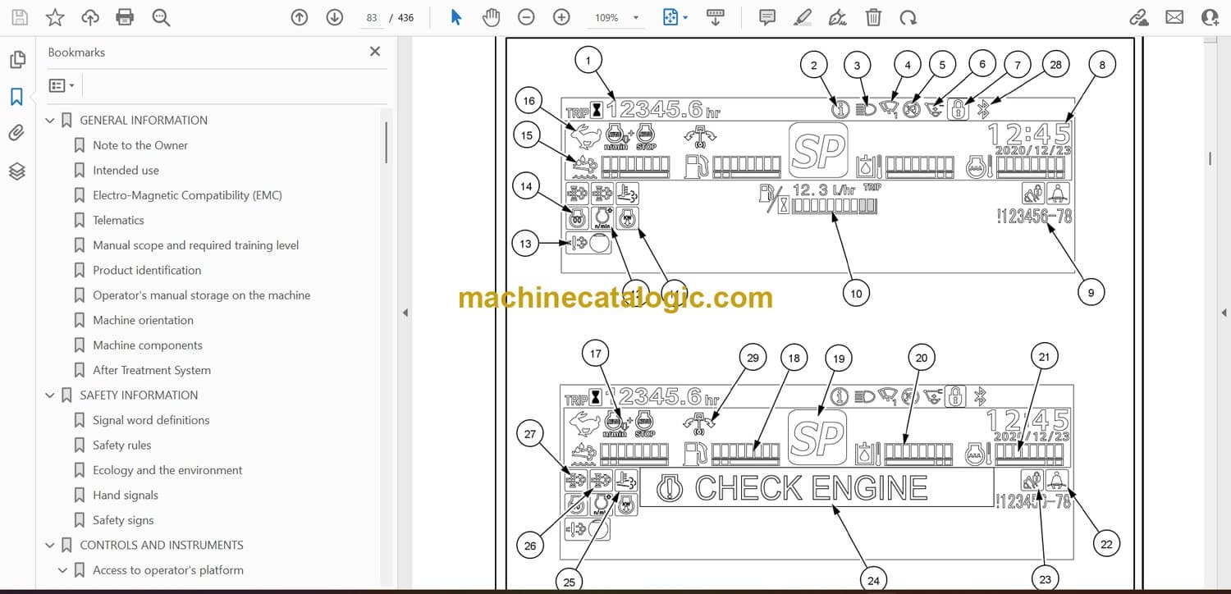This screenshot has width=1231, height=594.
Task: Select the Hand pan tool
Action: [x=491, y=17]
